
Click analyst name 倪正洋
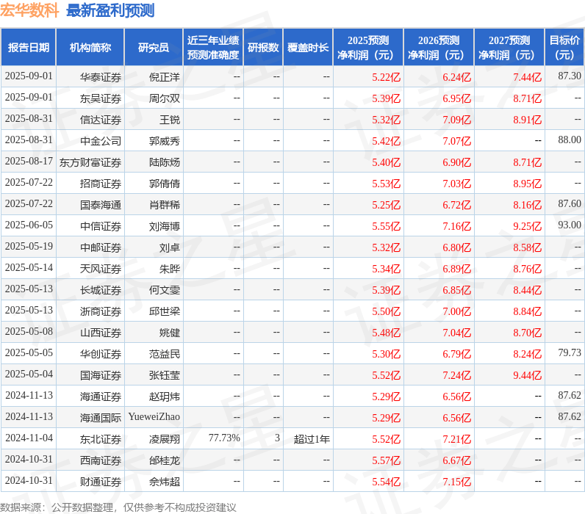[x=164, y=76]
